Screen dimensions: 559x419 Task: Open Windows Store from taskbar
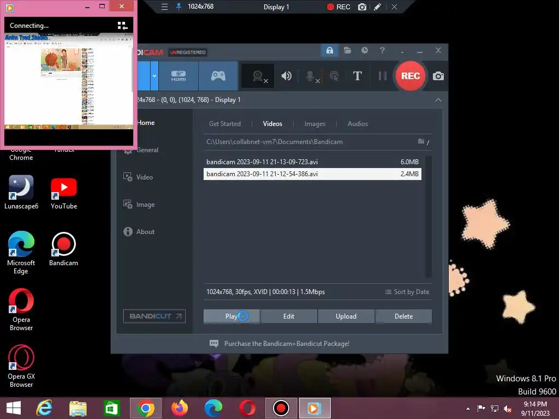111,408
